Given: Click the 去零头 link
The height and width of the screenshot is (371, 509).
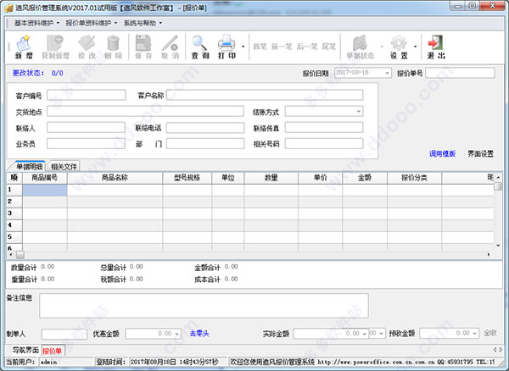Looking at the screenshot, I should coord(199,334).
